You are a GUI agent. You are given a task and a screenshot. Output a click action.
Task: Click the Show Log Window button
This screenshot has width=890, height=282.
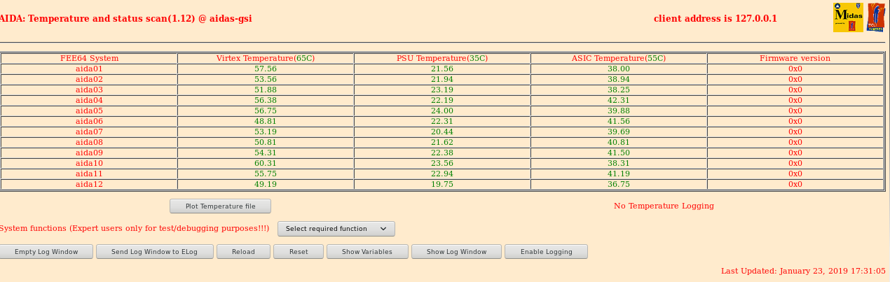456,252
